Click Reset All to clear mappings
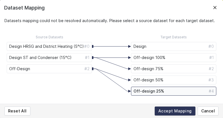Screen dimensions: 223x118 click(x=17, y=111)
